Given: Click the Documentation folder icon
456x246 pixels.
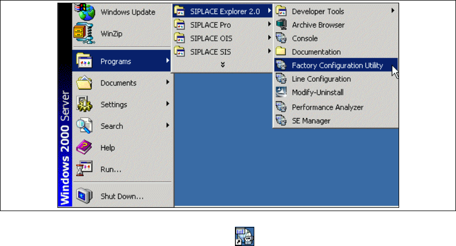Looking at the screenshot, I should [x=281, y=52].
